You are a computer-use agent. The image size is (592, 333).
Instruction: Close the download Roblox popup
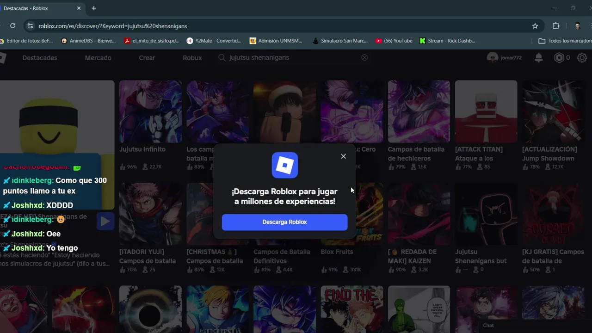(343, 156)
